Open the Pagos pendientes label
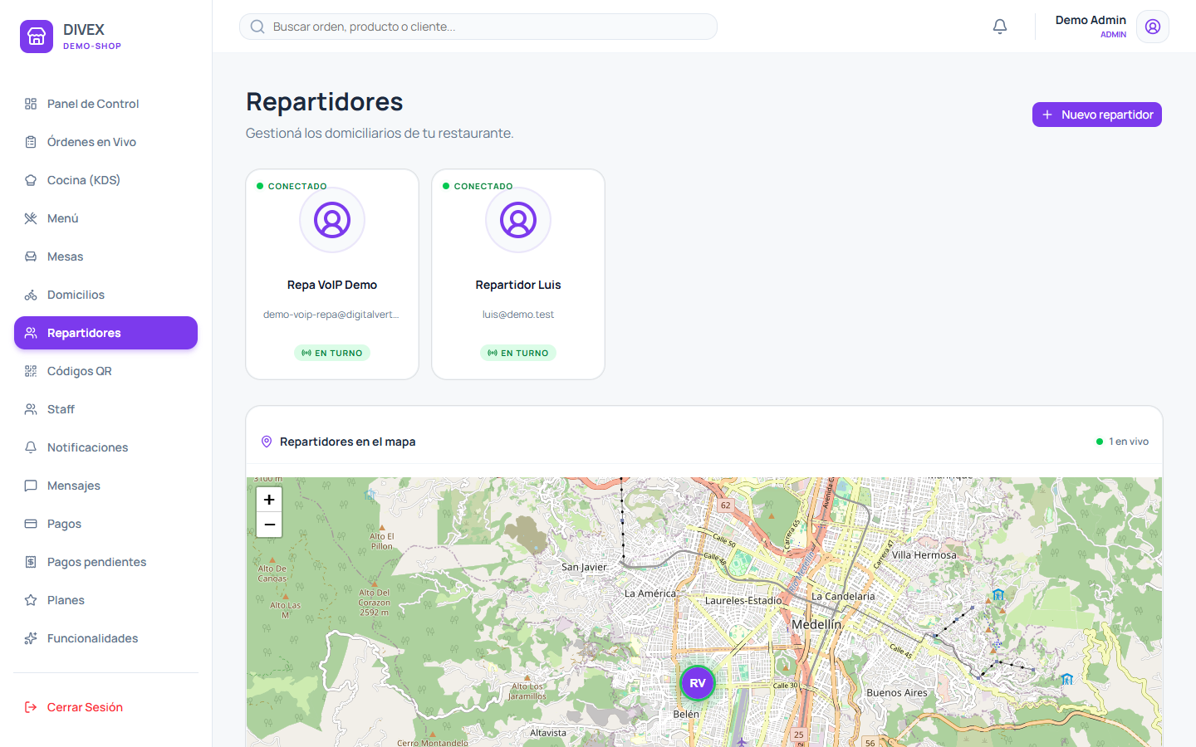 (x=96, y=562)
